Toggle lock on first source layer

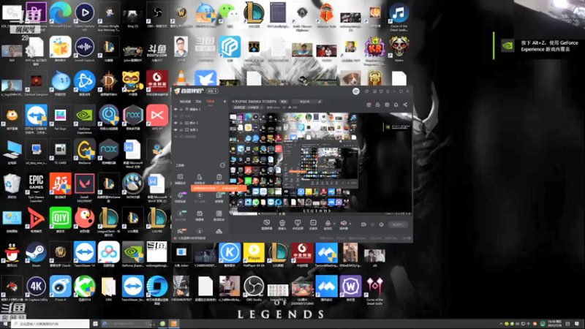point(181,109)
